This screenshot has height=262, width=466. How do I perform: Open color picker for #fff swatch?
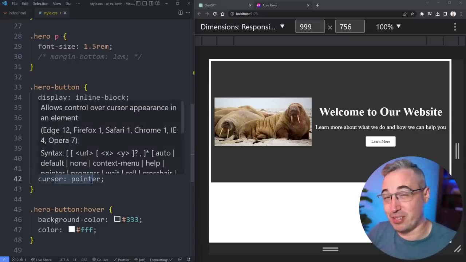pyautogui.click(x=72, y=229)
